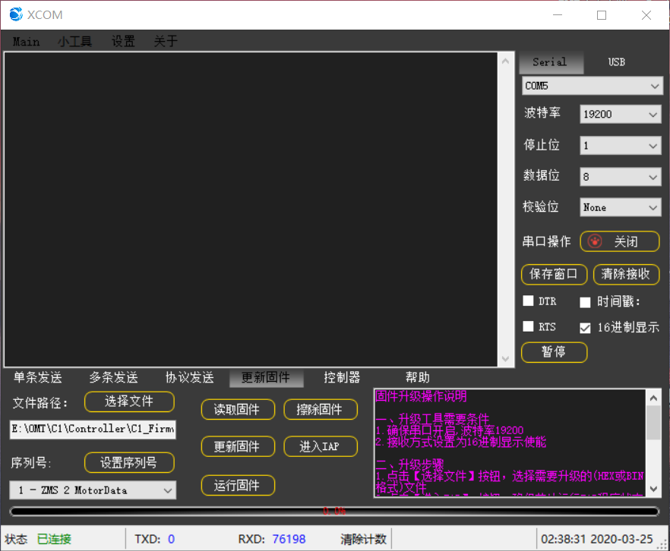This screenshot has width=670, height=551.
Task: Open the 校验位 None dropdown
Action: click(x=620, y=207)
